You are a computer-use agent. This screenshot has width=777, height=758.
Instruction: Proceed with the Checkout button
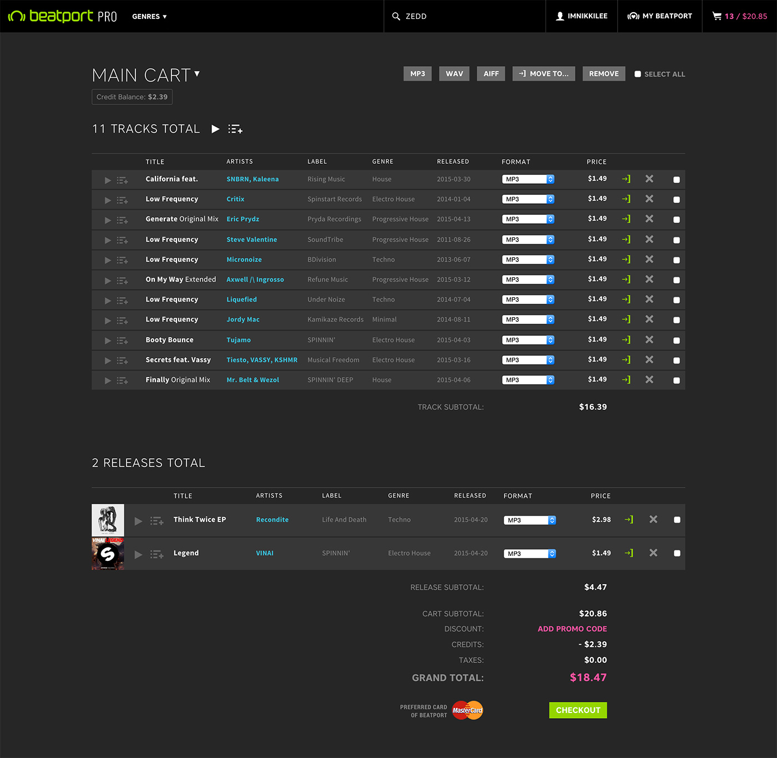[578, 710]
